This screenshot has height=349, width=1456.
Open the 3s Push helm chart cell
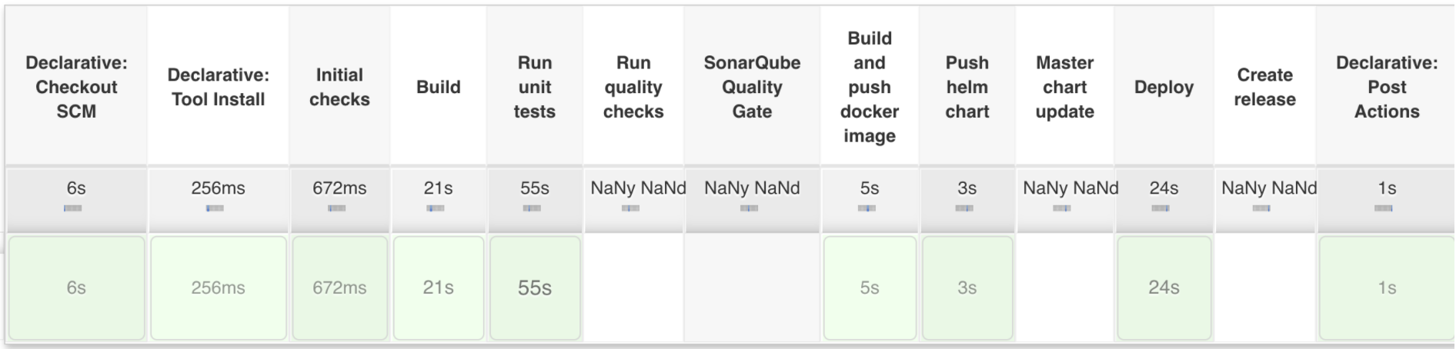(967, 288)
